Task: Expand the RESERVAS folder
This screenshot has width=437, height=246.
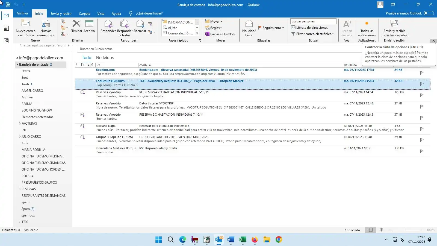Action: [x=19, y=189]
